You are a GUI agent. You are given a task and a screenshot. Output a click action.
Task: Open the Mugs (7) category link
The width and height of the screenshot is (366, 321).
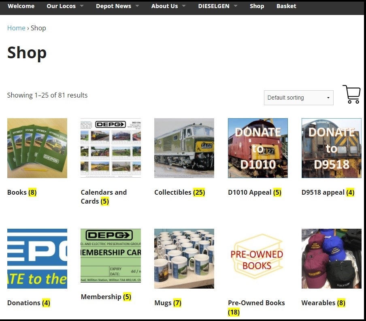click(x=168, y=303)
